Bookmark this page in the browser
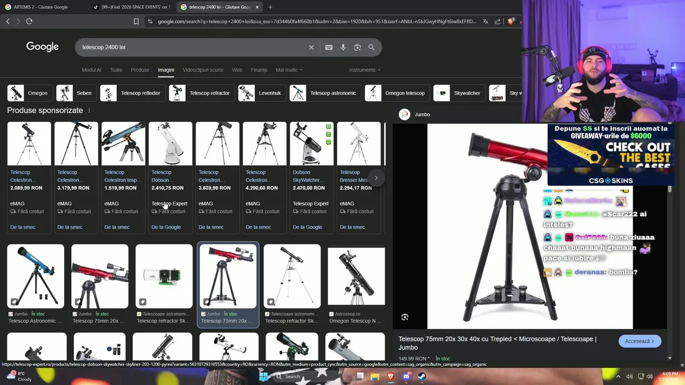This screenshot has width=685, height=385. 136,21
